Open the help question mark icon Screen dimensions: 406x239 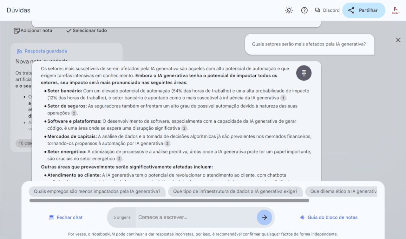click(304, 10)
